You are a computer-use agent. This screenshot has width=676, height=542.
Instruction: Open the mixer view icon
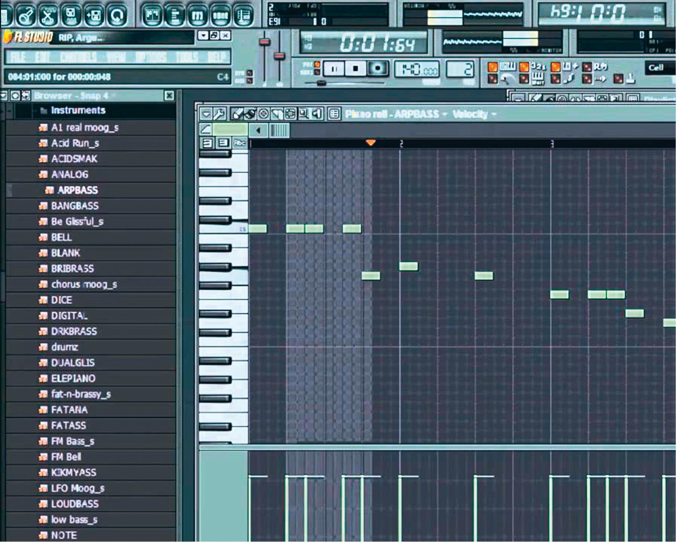coord(244,15)
